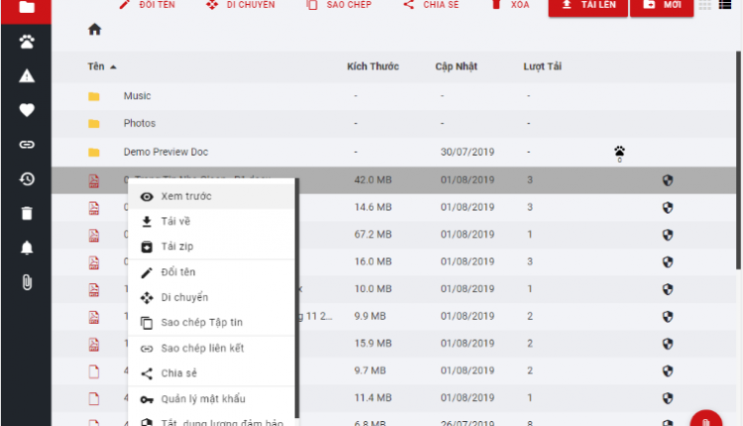
Task: Click the shield icon on the 42.0 MB row
Action: click(x=668, y=180)
